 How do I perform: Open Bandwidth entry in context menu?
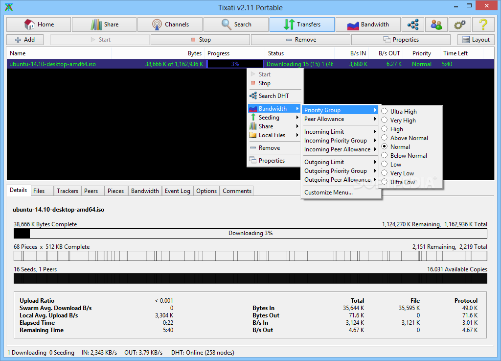[274, 109]
